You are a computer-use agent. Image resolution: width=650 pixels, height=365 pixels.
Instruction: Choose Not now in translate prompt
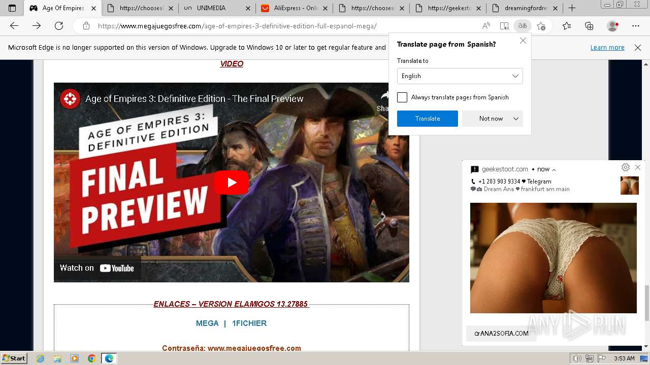coord(491,119)
